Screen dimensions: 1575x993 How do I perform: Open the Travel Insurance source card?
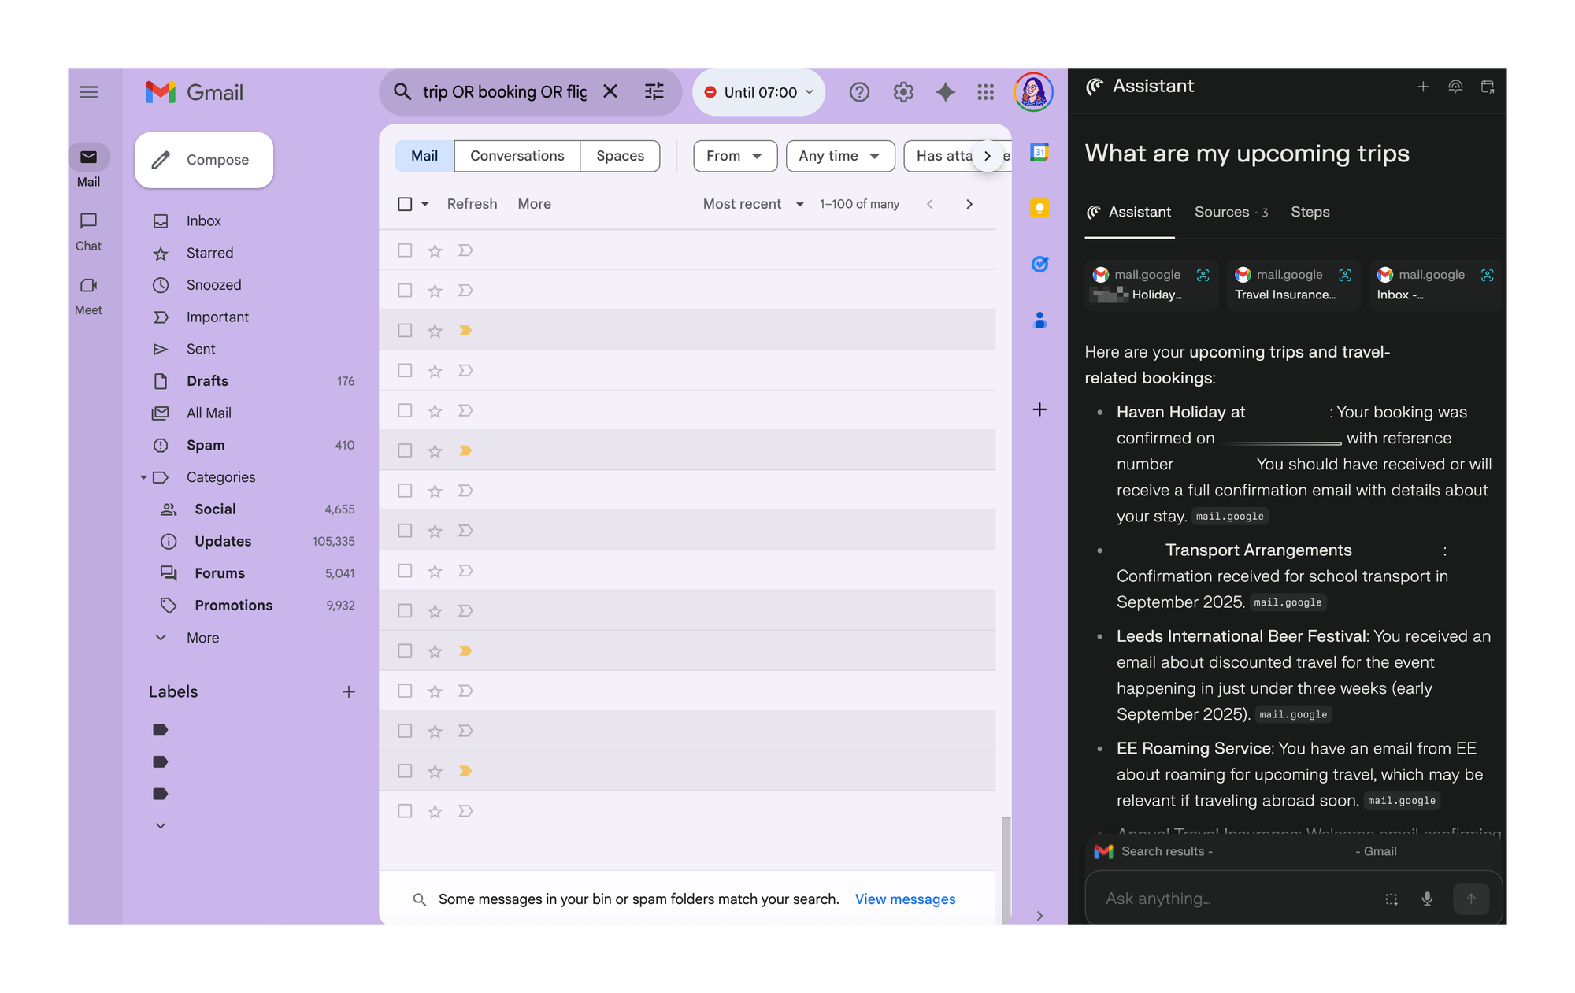point(1294,284)
